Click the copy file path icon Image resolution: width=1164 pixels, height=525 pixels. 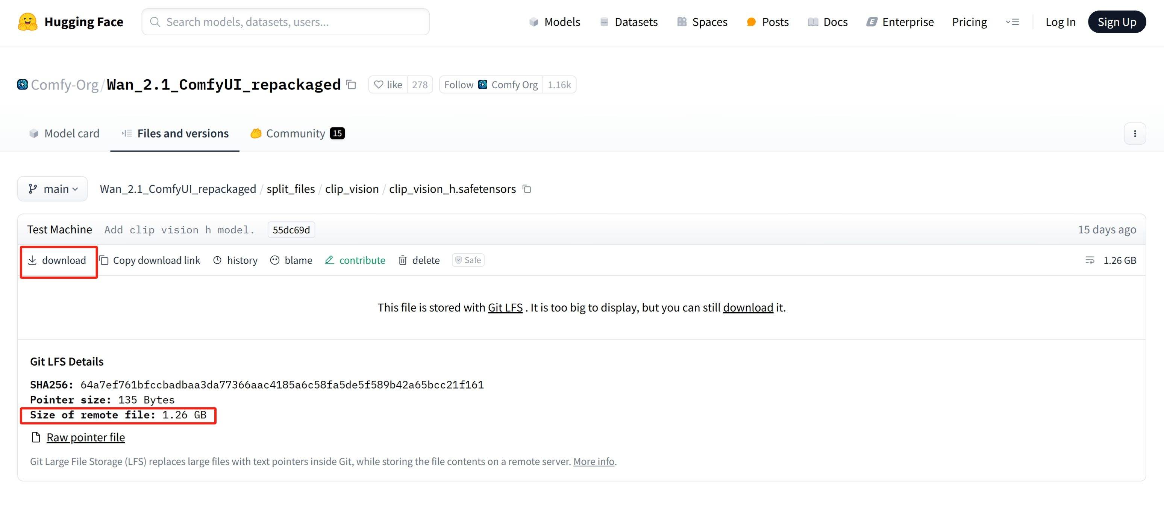(526, 189)
